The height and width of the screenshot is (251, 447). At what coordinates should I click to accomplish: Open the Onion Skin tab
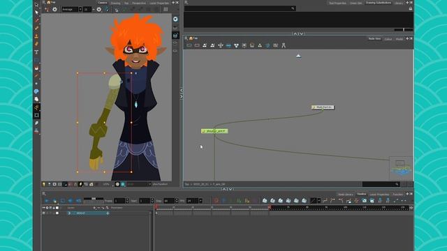[356, 3]
